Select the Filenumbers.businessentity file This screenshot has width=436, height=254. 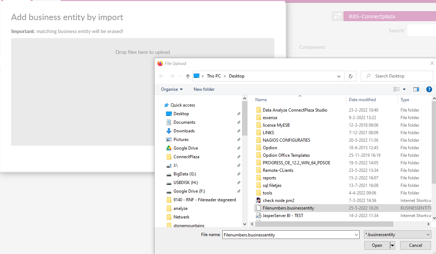(x=288, y=208)
